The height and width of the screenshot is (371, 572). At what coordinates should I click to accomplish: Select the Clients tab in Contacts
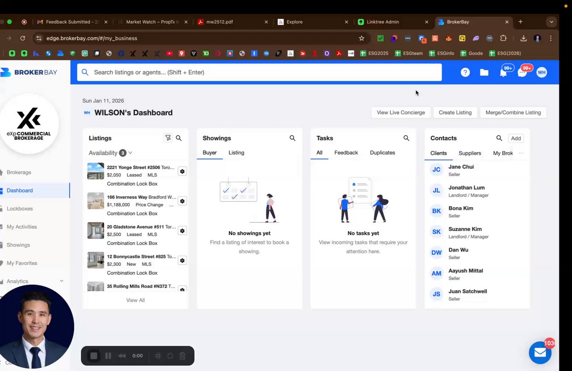[x=438, y=153]
